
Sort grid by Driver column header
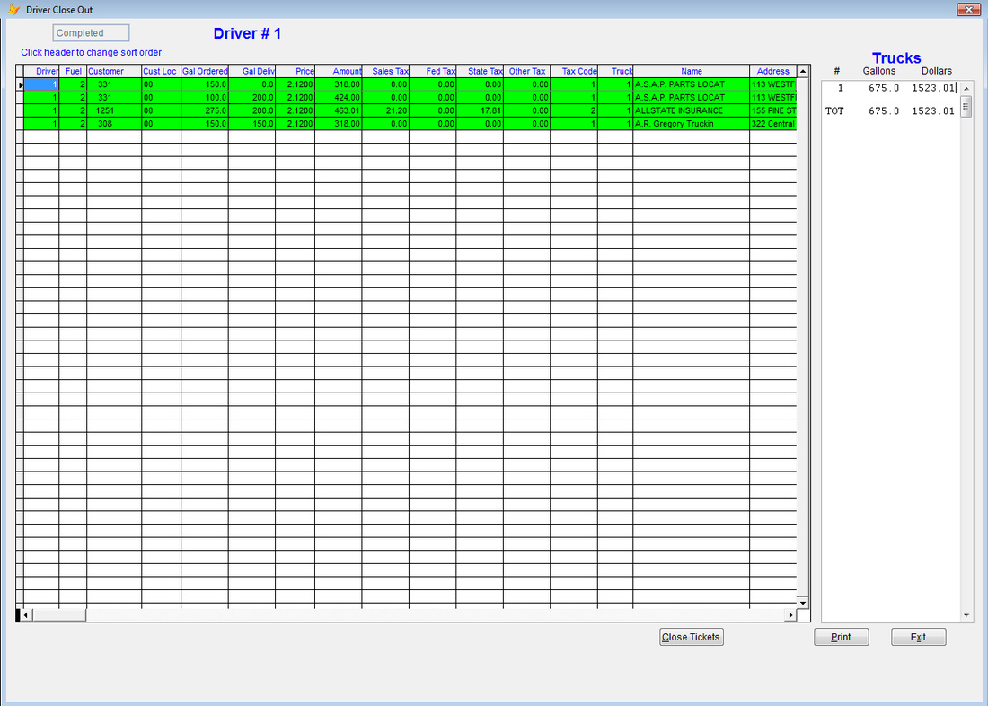41,71
